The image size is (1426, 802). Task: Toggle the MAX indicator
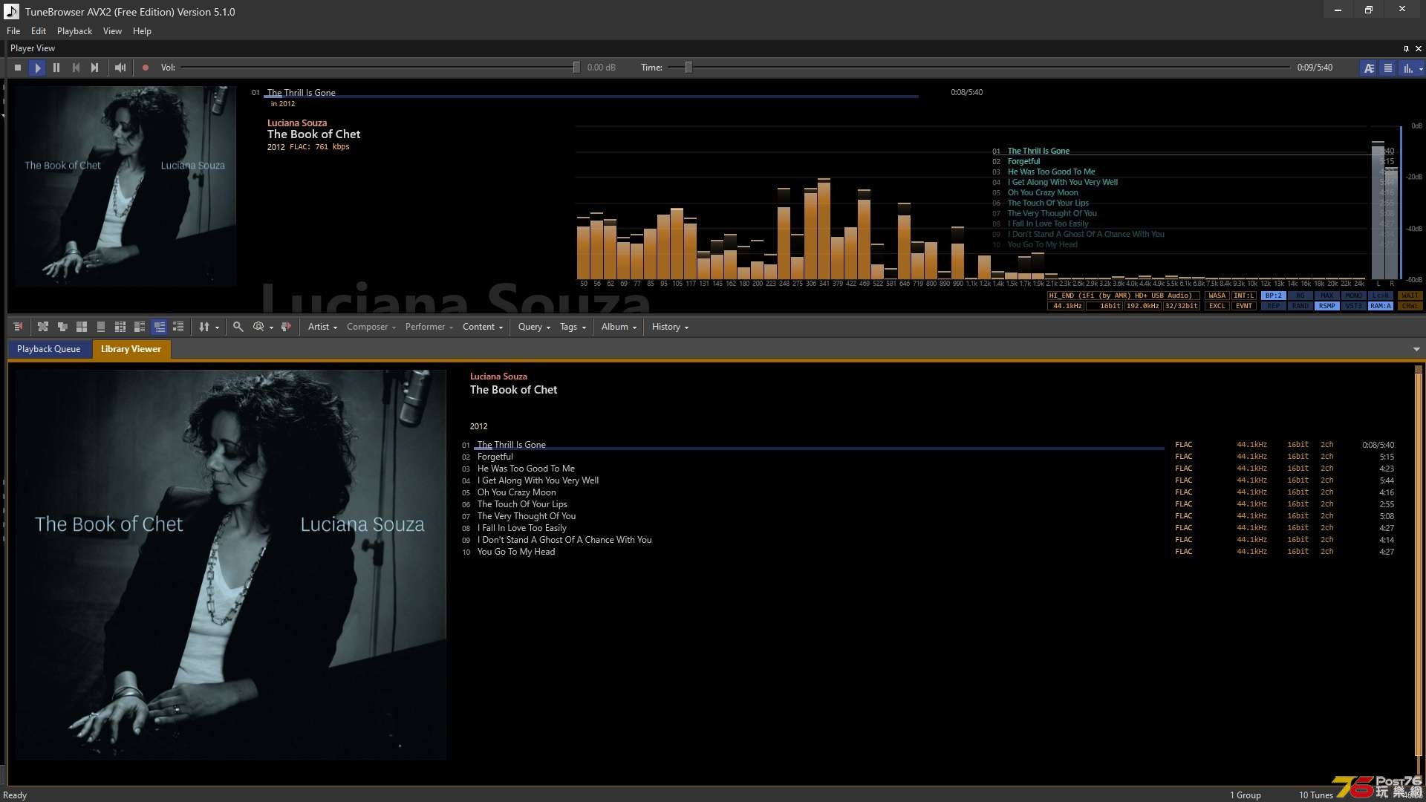(x=1327, y=296)
